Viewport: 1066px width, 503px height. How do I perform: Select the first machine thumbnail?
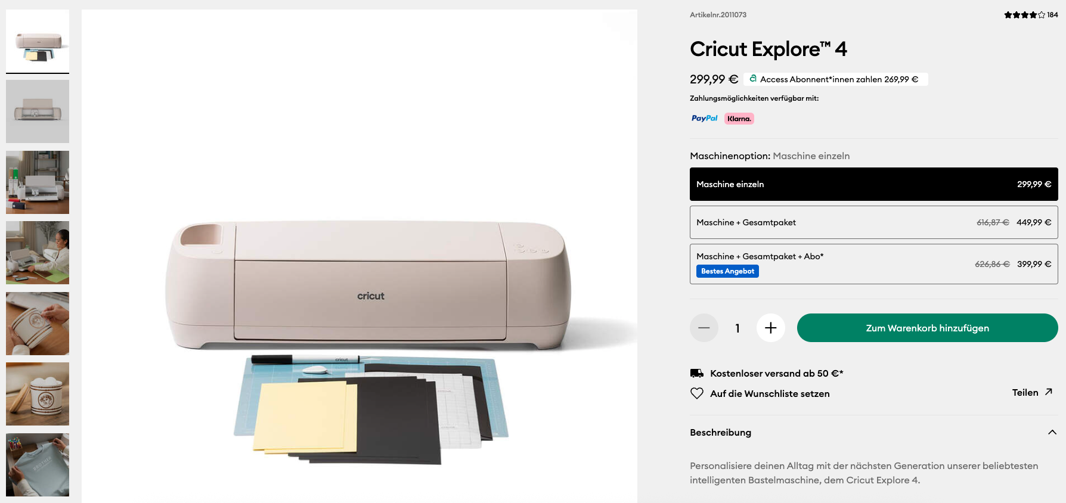click(x=37, y=41)
